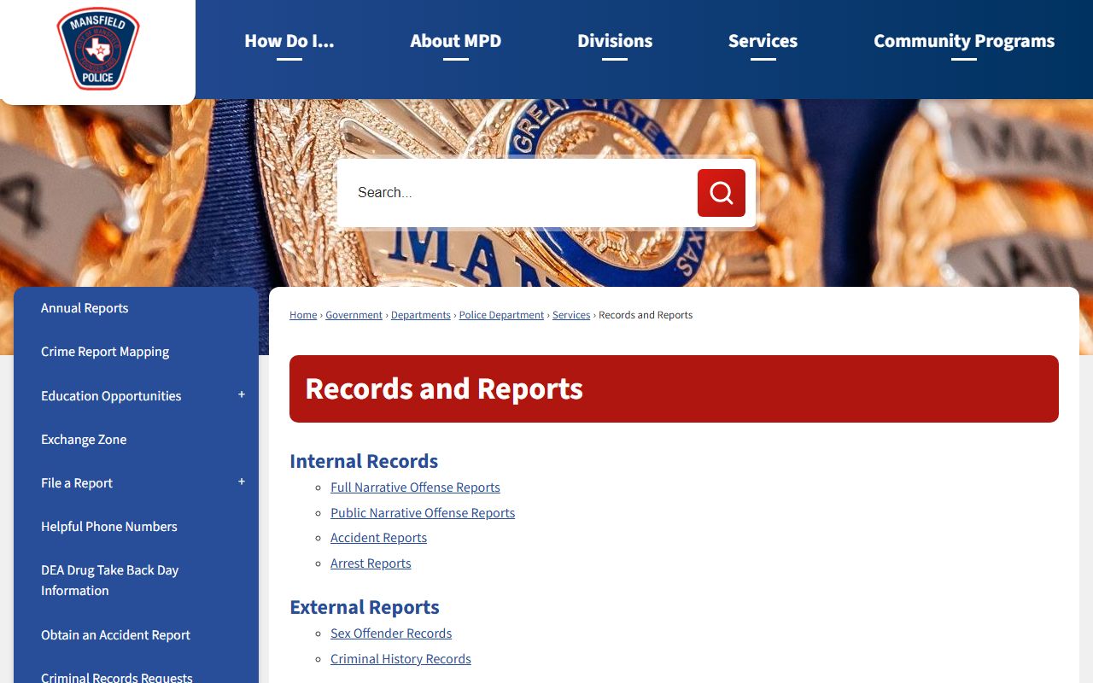
Task: Open Public Narrative Offense Reports link
Action: pos(423,513)
